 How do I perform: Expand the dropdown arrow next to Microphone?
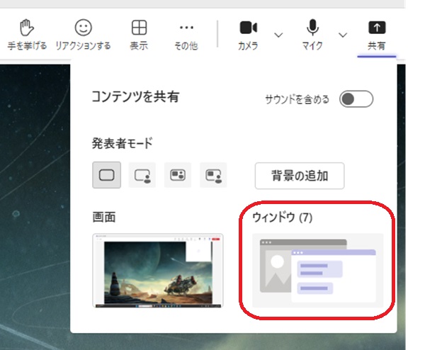coord(343,34)
